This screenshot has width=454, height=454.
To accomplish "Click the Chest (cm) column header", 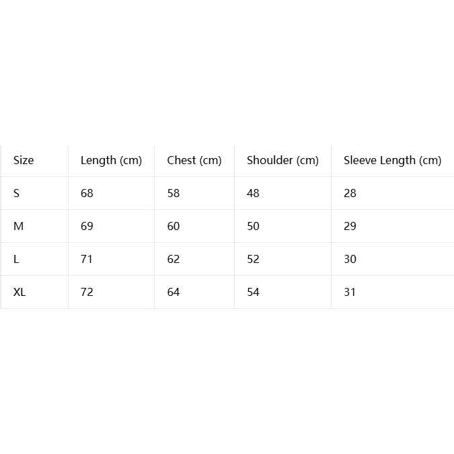I will pos(194,160).
